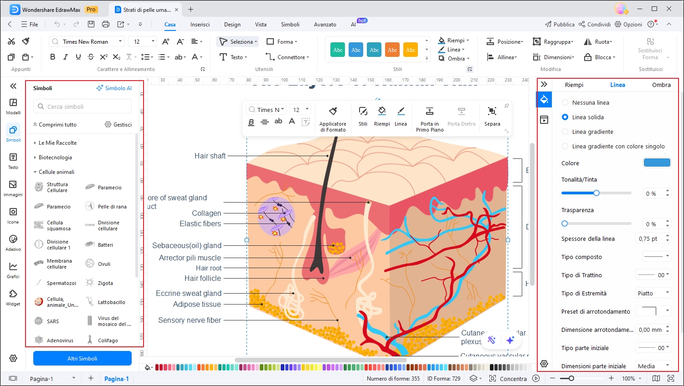Click the Separa ungroup icon
Screen dimensions: 684x386
[x=492, y=112]
